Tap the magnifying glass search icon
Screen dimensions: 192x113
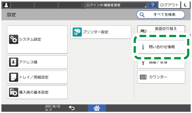[142, 15]
